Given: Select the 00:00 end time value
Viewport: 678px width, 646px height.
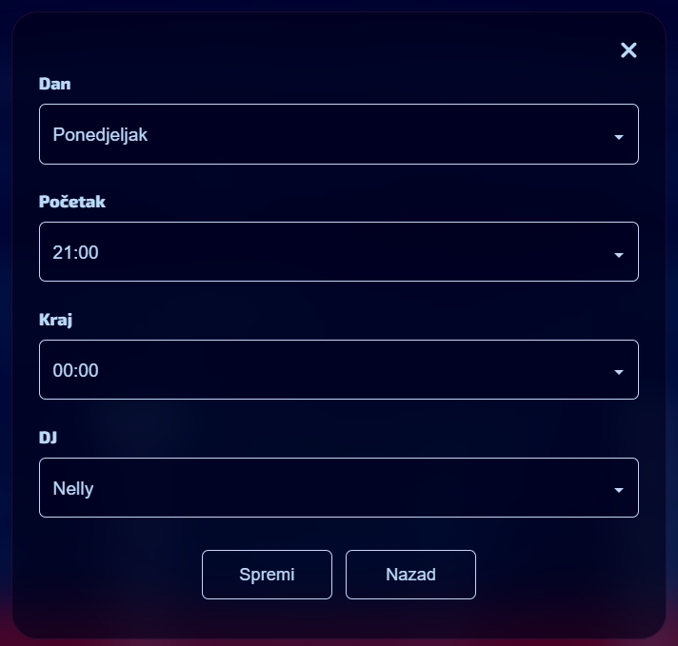Looking at the screenshot, I should pos(76,370).
